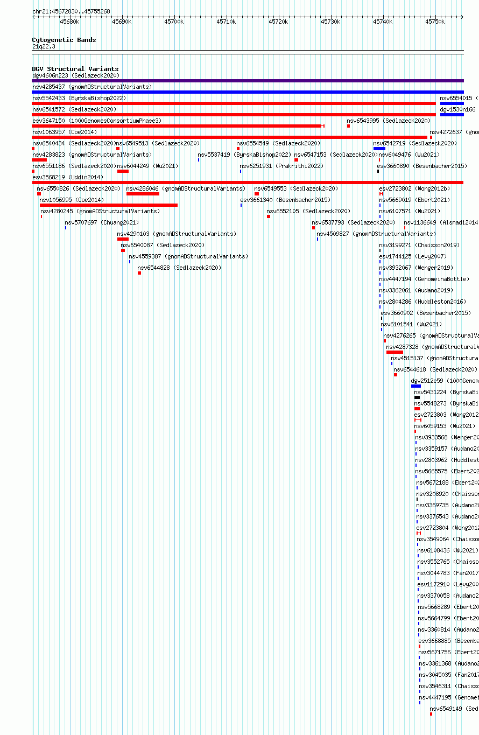Click the nsv6554549 (Sedlazeck2020) label

pyautogui.click(x=278, y=144)
